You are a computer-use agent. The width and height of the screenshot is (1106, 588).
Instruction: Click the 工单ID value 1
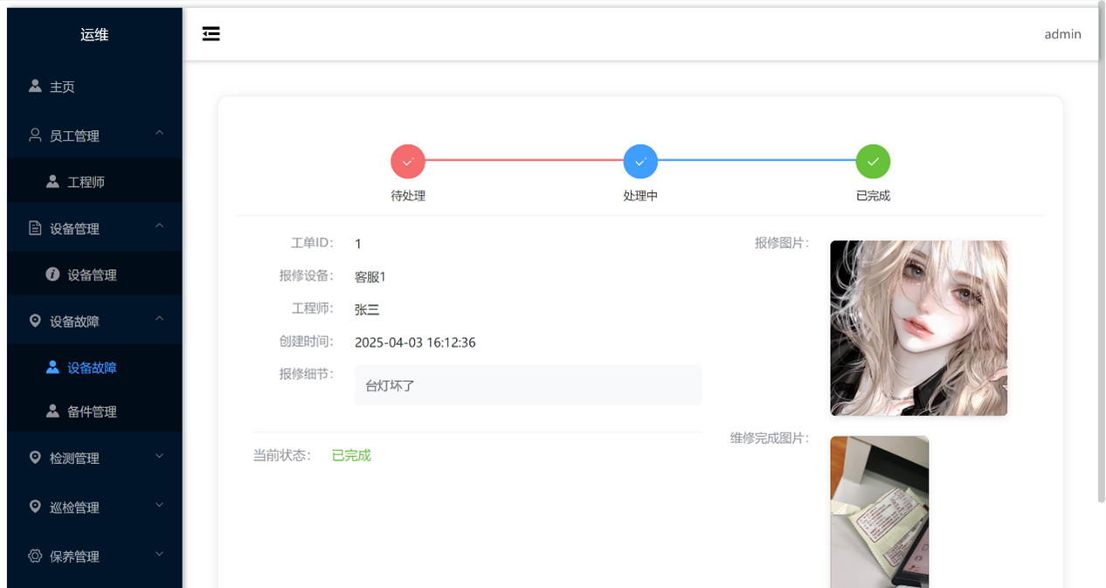click(358, 244)
